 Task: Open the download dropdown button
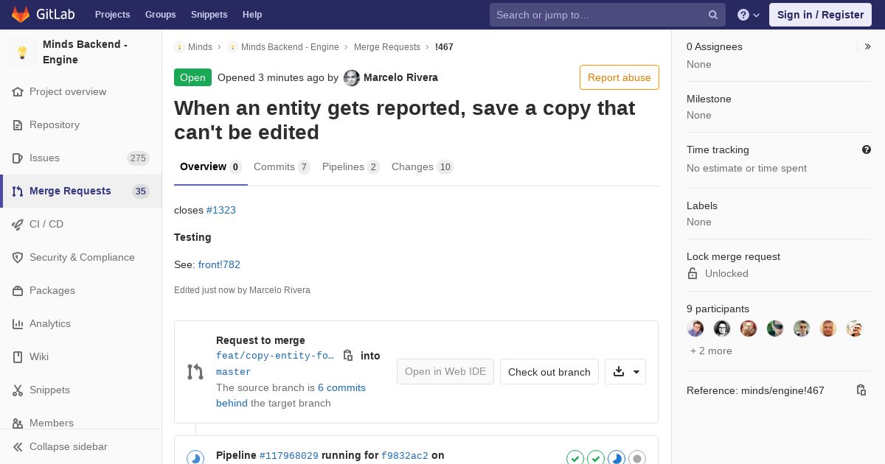coord(625,372)
